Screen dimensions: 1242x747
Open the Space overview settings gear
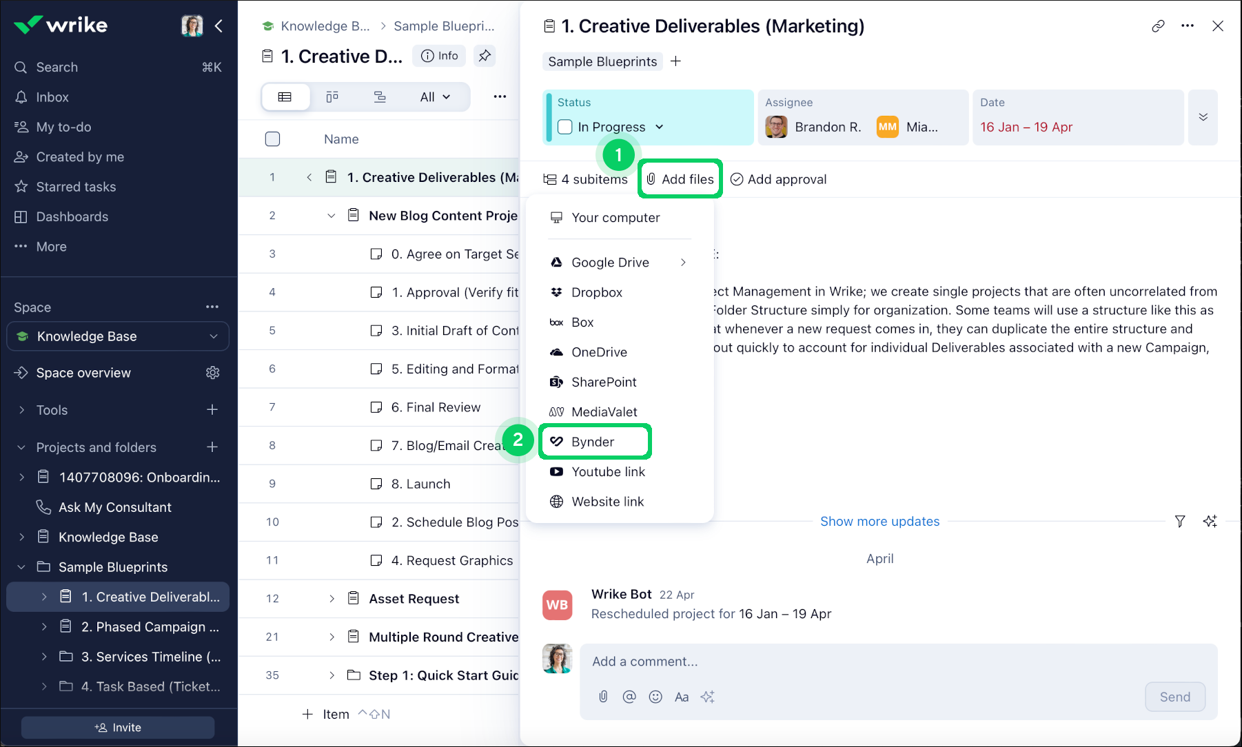point(212,373)
